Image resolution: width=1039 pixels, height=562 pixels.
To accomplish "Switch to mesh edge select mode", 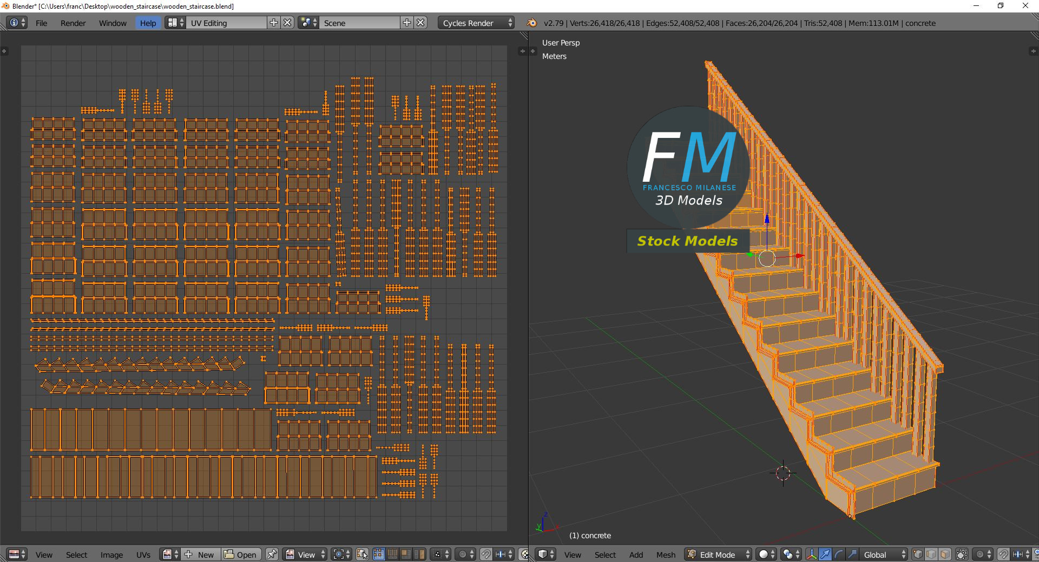I will click(x=931, y=554).
